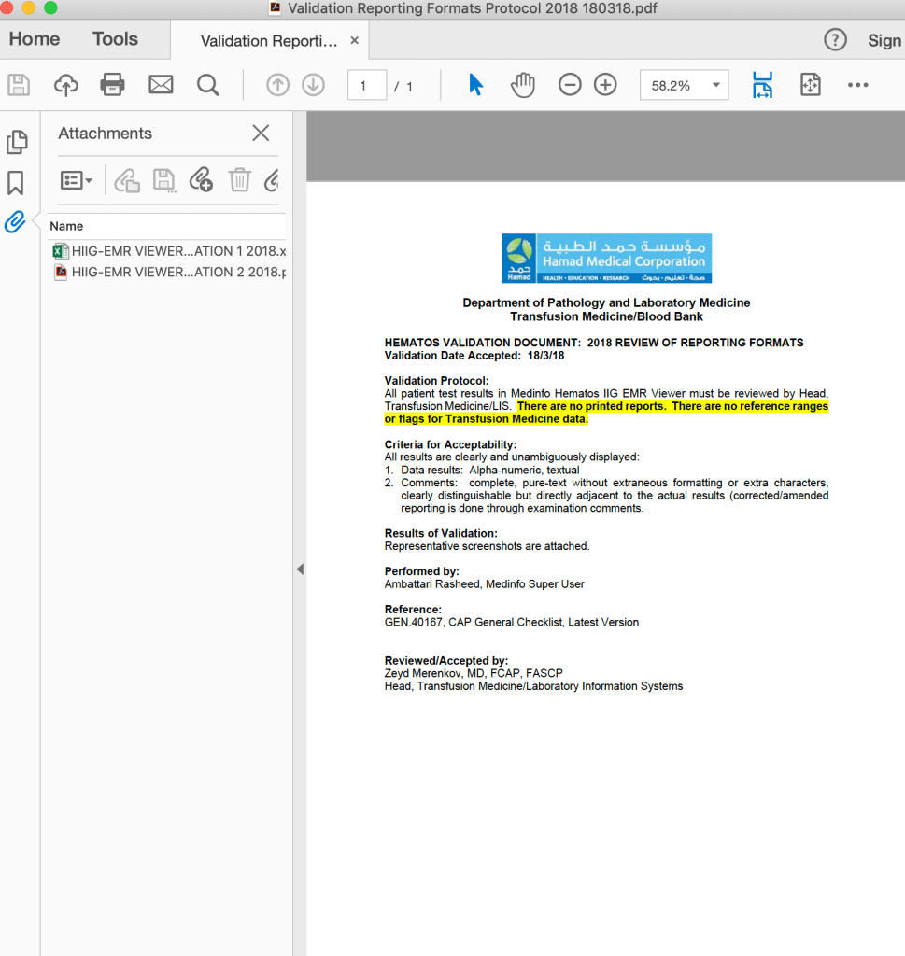Send file by email envelope icon
905x956 pixels.
click(161, 85)
